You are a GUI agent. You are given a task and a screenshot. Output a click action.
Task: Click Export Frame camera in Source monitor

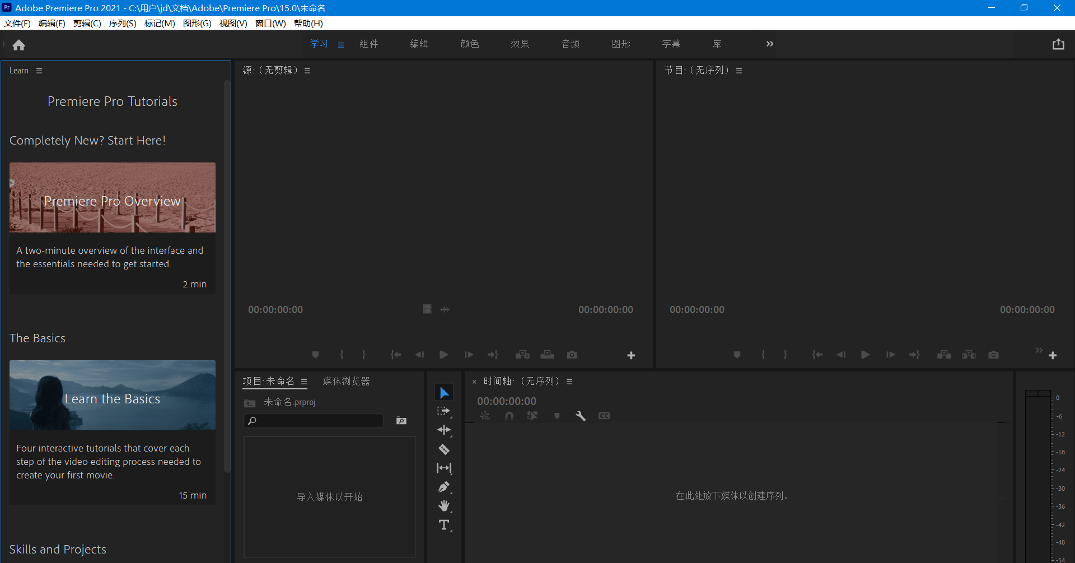coord(572,355)
